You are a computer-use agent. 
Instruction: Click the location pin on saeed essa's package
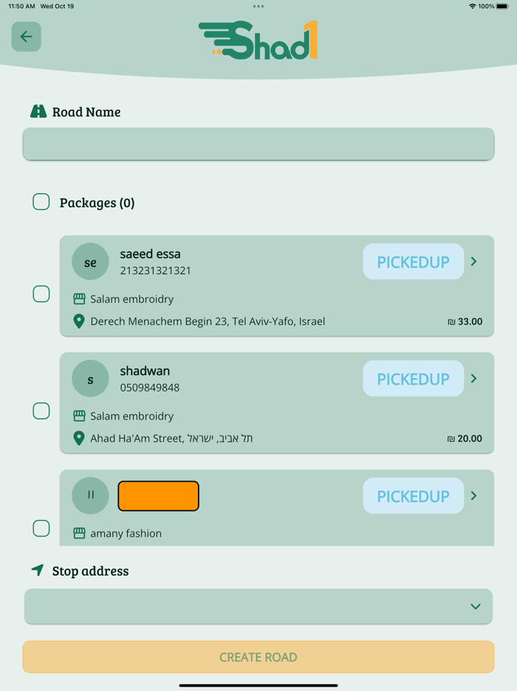pos(79,321)
